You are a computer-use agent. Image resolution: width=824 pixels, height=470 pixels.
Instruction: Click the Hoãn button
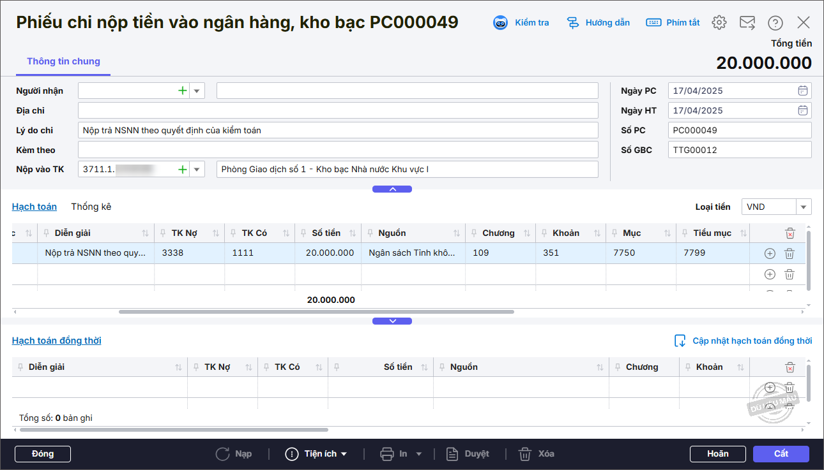point(717,453)
